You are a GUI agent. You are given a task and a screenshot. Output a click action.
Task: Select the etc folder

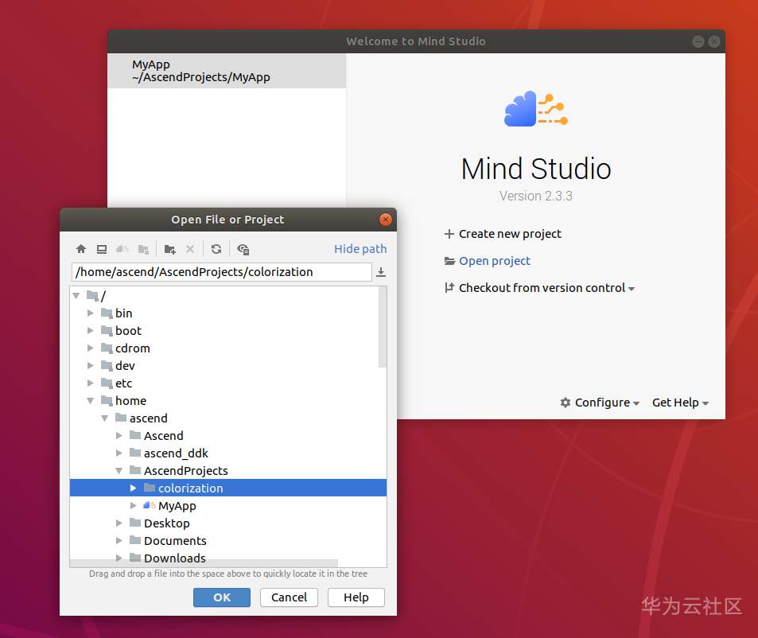click(x=228, y=383)
